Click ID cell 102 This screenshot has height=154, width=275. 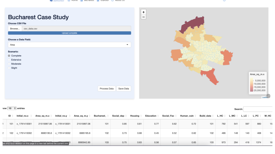11,133
